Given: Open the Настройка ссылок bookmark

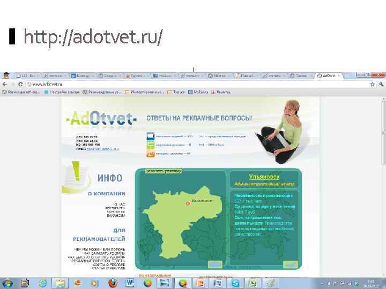Looking at the screenshot, I should click(x=62, y=92).
